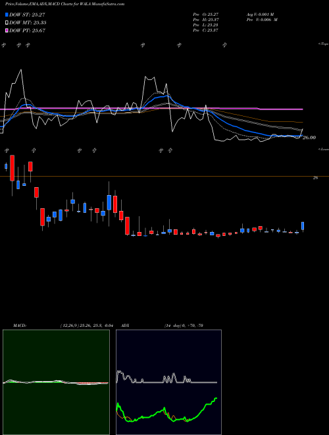Click the 'Pre V: 0.006 M' value

pyautogui.click(x=263, y=20)
